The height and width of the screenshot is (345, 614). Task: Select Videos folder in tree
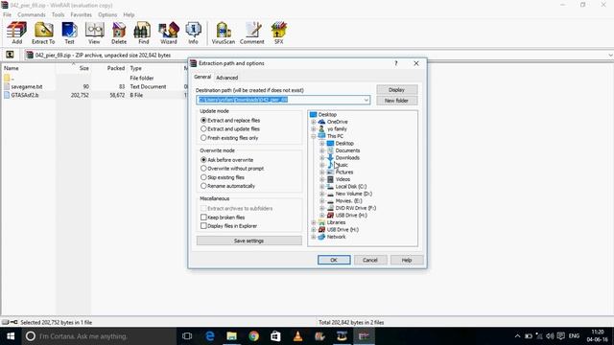click(x=342, y=179)
